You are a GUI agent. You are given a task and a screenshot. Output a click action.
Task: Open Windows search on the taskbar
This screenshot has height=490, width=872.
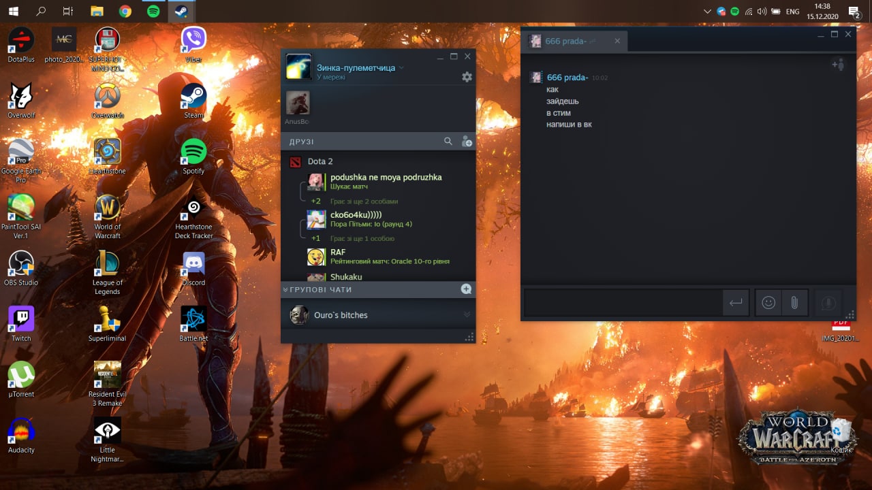click(41, 11)
